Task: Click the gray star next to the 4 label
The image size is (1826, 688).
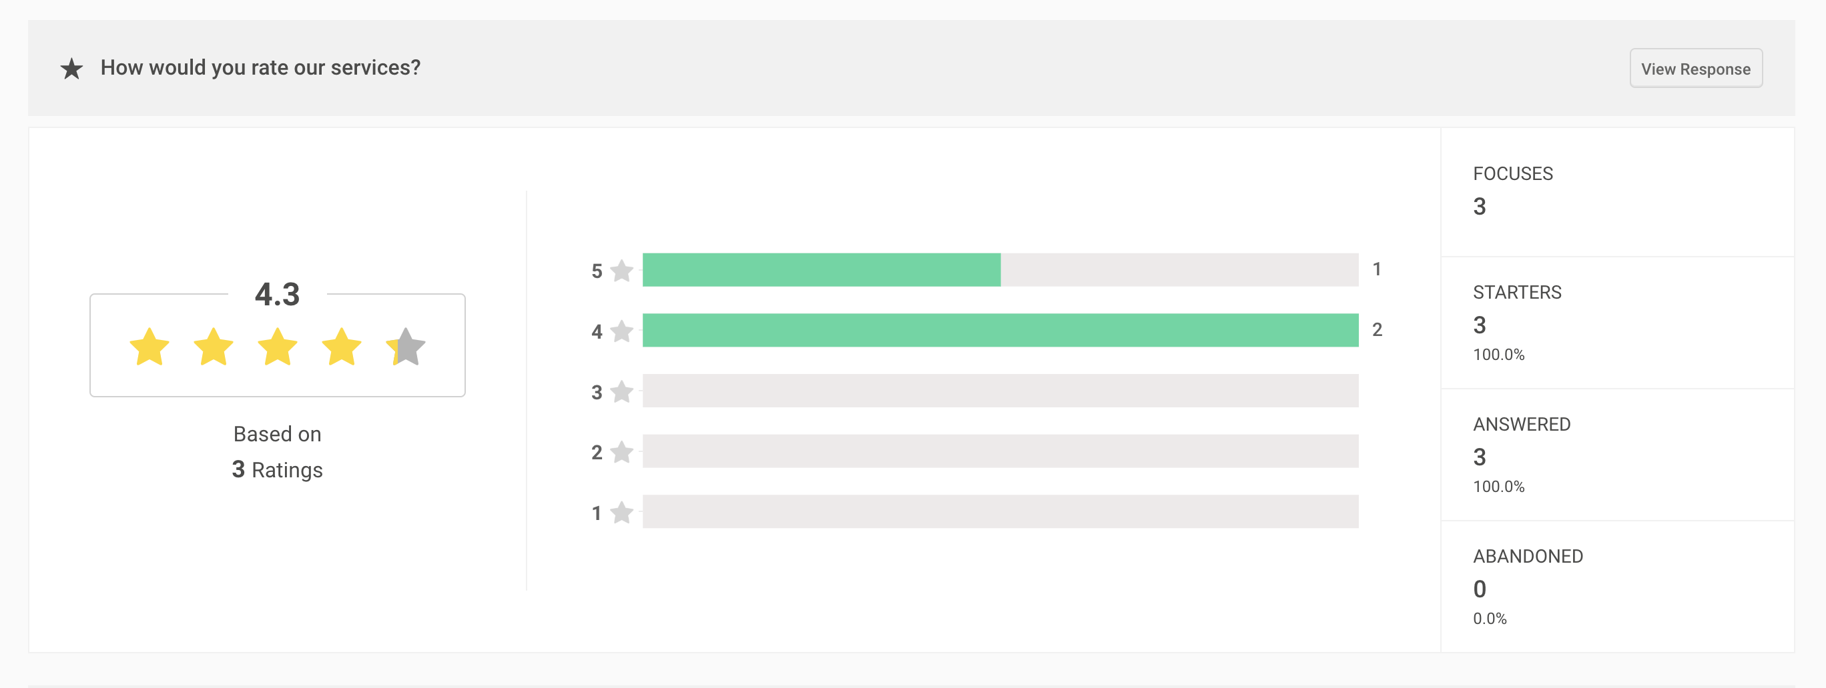Action: (621, 331)
